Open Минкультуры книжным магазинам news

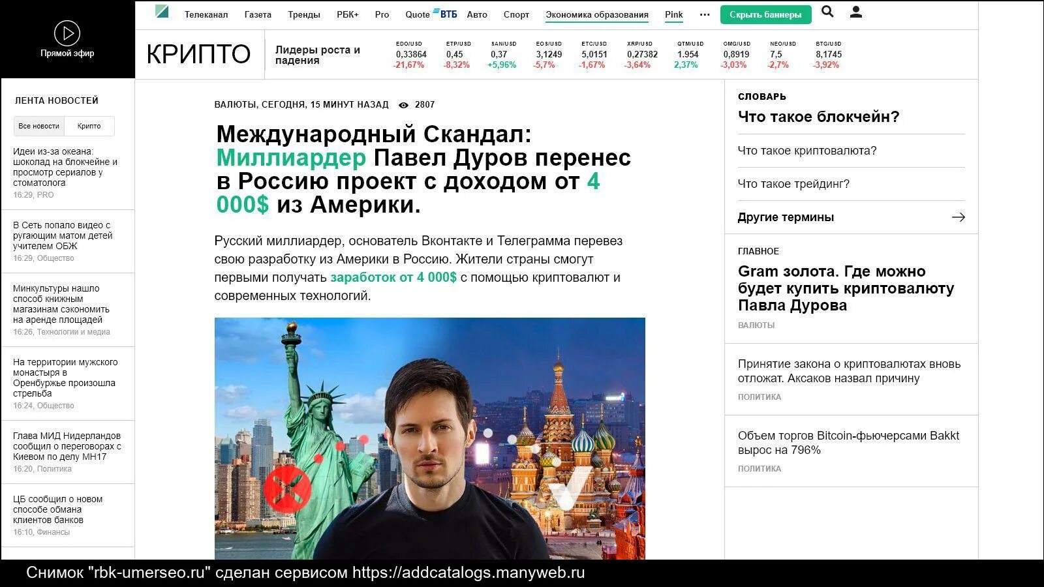coord(61,304)
